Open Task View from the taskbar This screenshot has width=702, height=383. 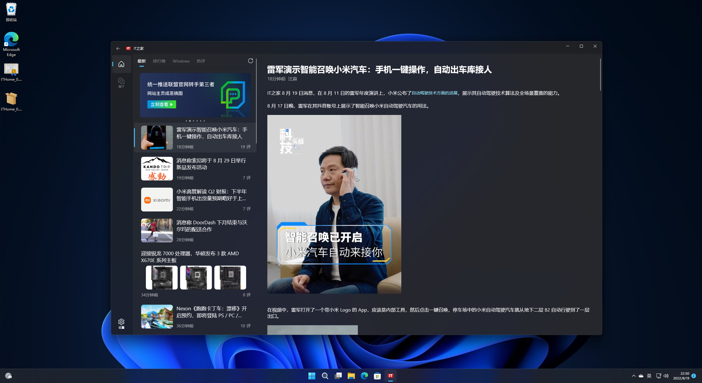338,376
